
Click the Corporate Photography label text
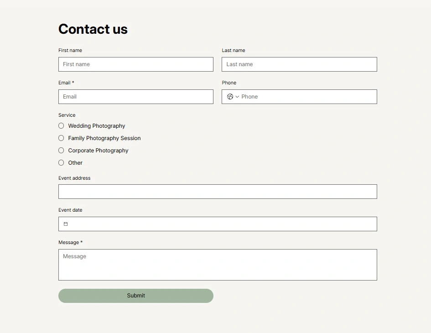tap(98, 151)
